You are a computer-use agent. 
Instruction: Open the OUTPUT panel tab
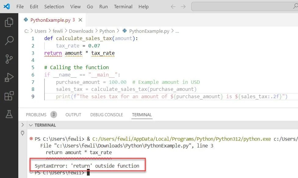73,115
